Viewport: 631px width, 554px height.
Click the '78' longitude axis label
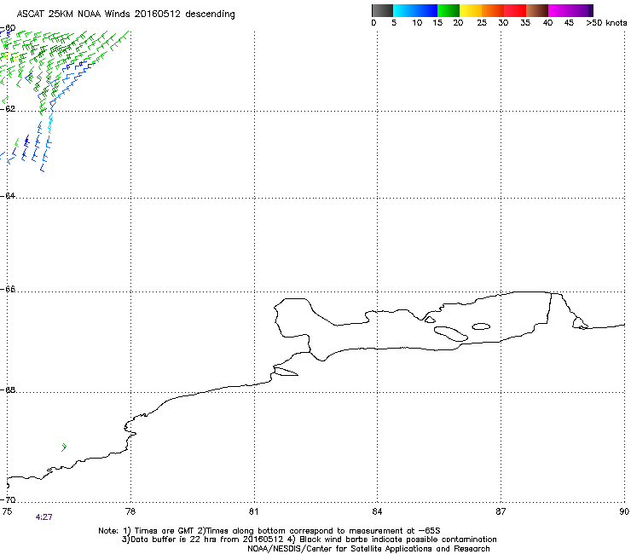(130, 511)
